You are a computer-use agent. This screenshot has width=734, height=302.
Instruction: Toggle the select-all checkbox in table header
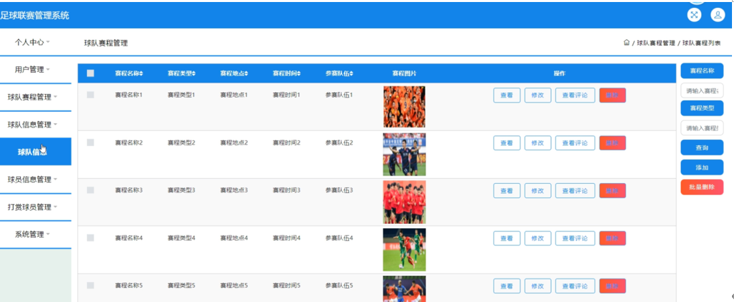click(90, 73)
